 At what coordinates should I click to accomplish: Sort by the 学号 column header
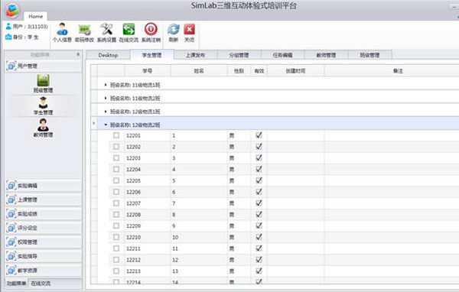click(x=147, y=71)
